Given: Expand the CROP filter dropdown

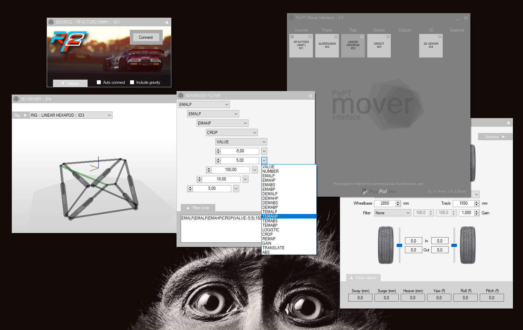Looking at the screenshot, I should tap(254, 133).
